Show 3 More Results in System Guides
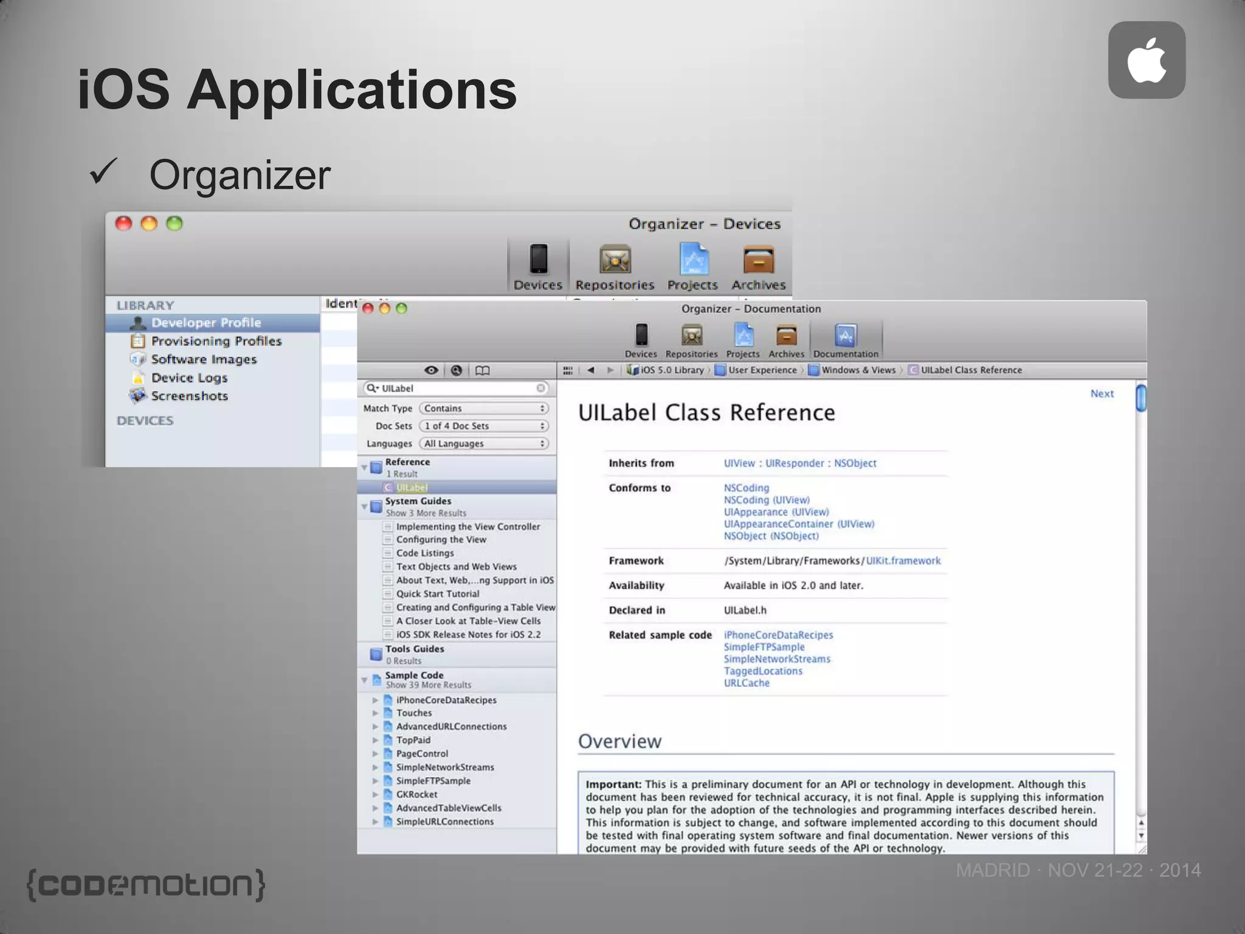This screenshot has width=1245, height=934. tap(426, 513)
